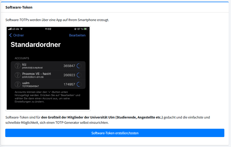
Task: Click the ACCOUNTS section label
Action: click(22, 58)
